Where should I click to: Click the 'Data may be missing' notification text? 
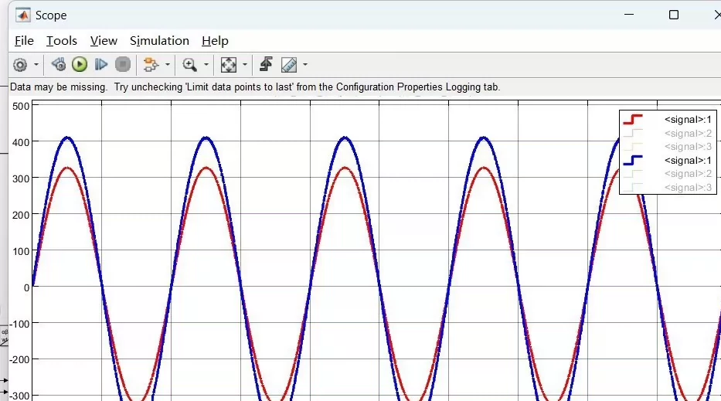pos(255,87)
